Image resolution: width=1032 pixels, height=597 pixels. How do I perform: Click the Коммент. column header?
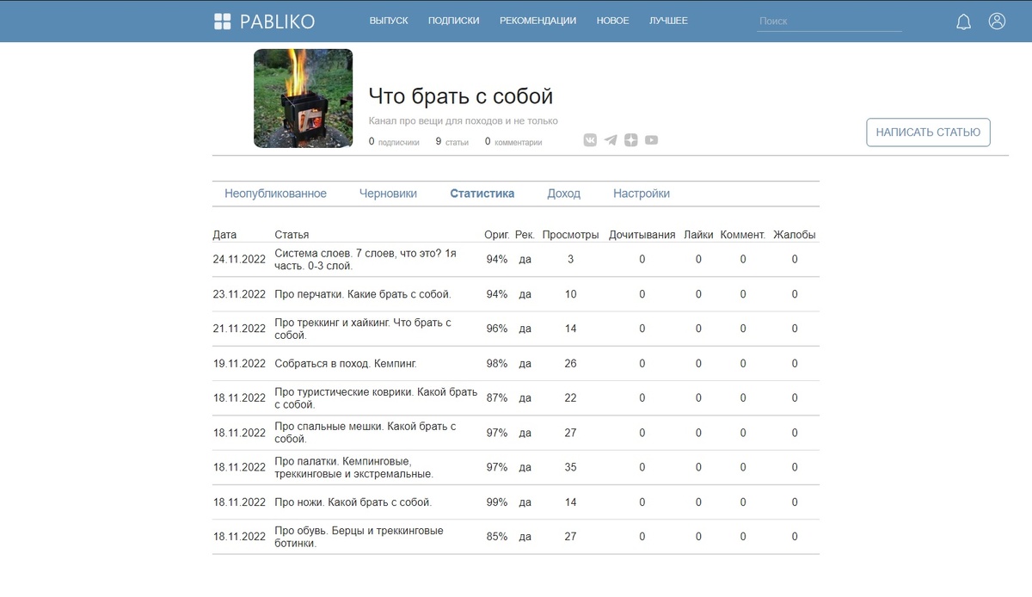(x=743, y=235)
